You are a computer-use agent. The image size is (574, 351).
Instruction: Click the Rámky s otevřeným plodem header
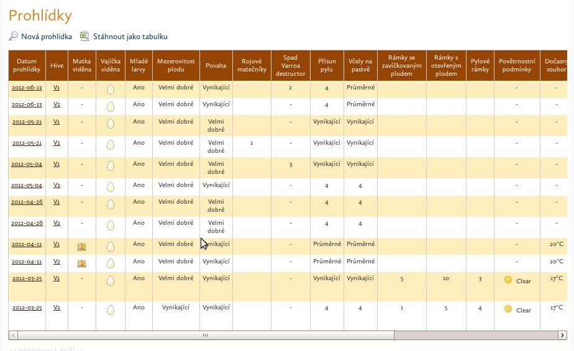(446, 65)
